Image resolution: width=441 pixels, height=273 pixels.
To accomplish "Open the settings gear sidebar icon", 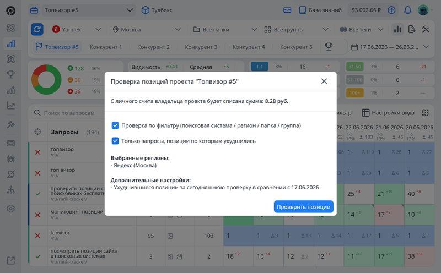I will (x=10, y=209).
